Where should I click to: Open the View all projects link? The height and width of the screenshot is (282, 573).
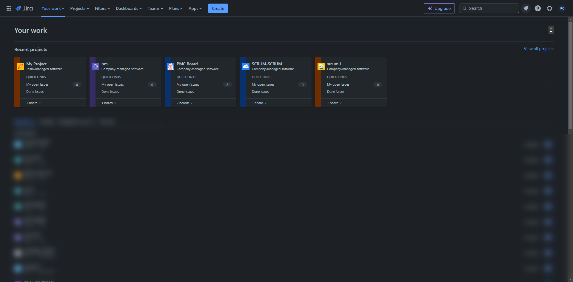click(539, 49)
